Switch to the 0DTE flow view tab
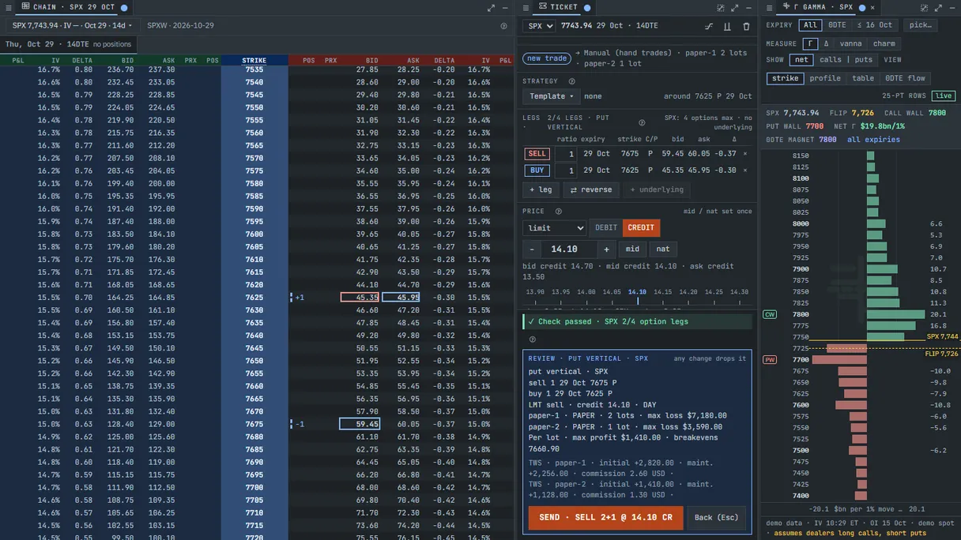 906,78
